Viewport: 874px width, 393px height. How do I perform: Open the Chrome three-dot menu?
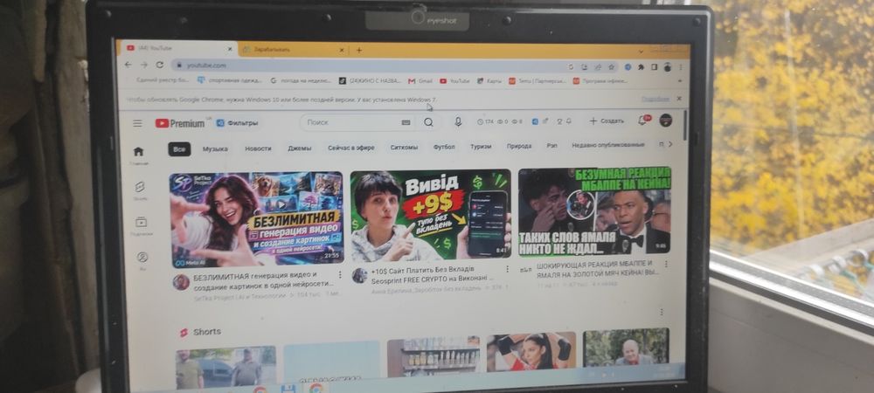[x=680, y=66]
